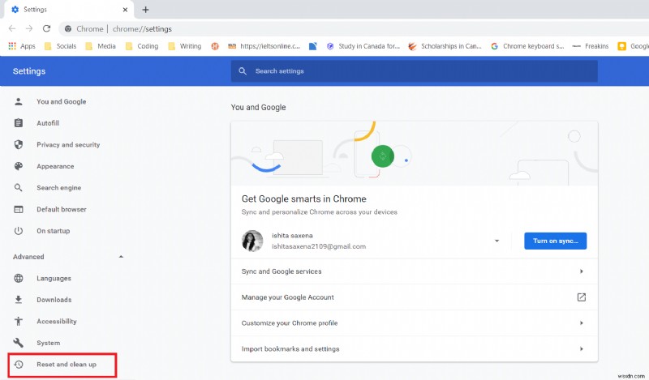Click the Appearance palette icon
Screen dimensions: 649x380
19,166
